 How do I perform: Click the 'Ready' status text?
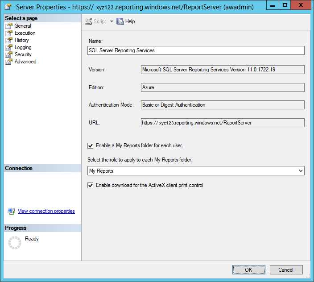pyautogui.click(x=32, y=239)
